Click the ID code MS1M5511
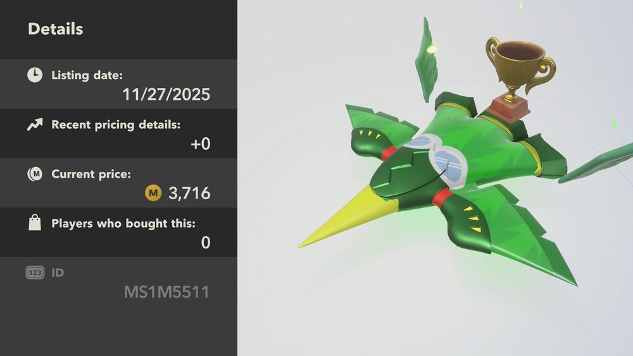Viewport: 633px width, 356px height. click(166, 292)
